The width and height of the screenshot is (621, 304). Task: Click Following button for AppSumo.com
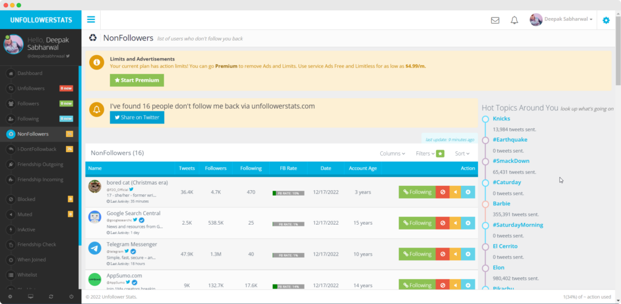point(417,285)
